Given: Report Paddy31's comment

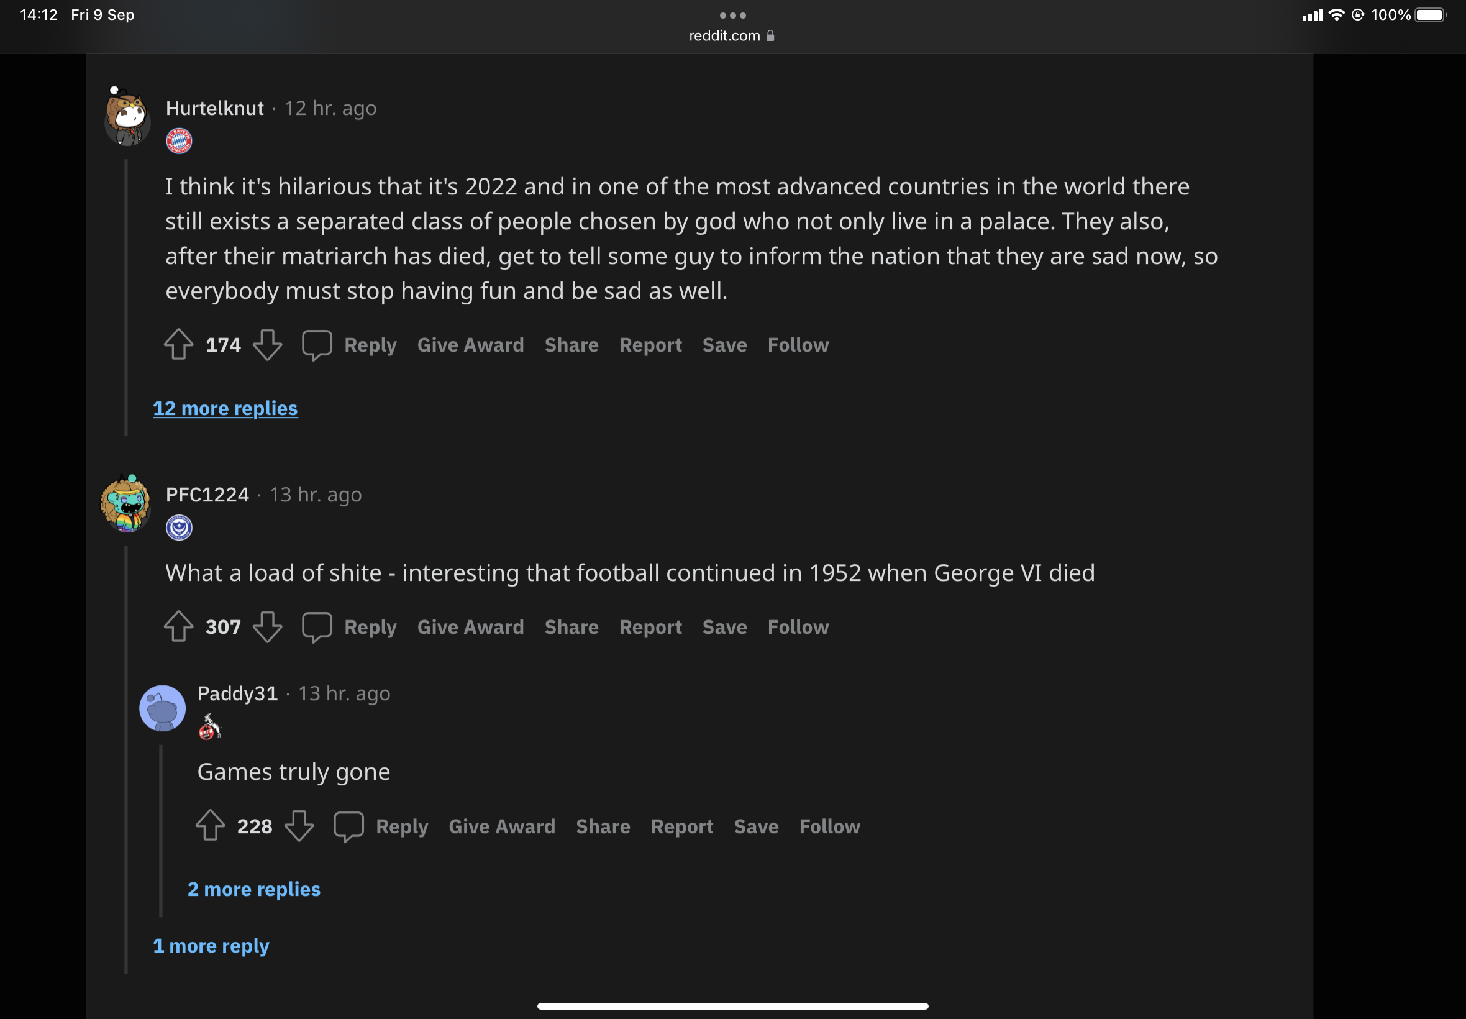Looking at the screenshot, I should [x=681, y=826].
